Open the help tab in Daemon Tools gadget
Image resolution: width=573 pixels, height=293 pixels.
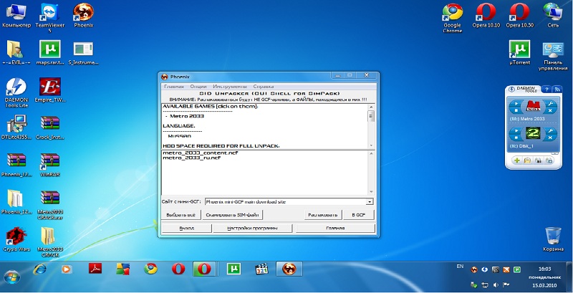546,89
